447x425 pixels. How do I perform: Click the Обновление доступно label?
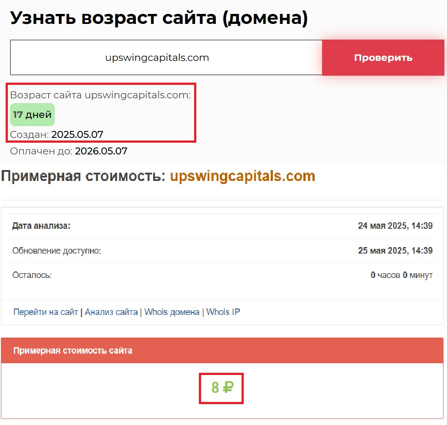pyautogui.click(x=57, y=251)
